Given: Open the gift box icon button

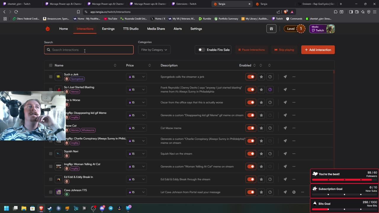Looking at the screenshot, I should 271,29.
